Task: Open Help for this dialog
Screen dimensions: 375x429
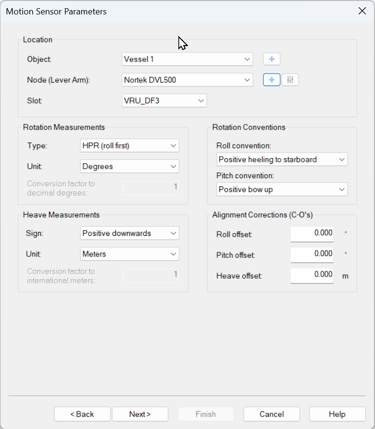Action: pos(337,414)
